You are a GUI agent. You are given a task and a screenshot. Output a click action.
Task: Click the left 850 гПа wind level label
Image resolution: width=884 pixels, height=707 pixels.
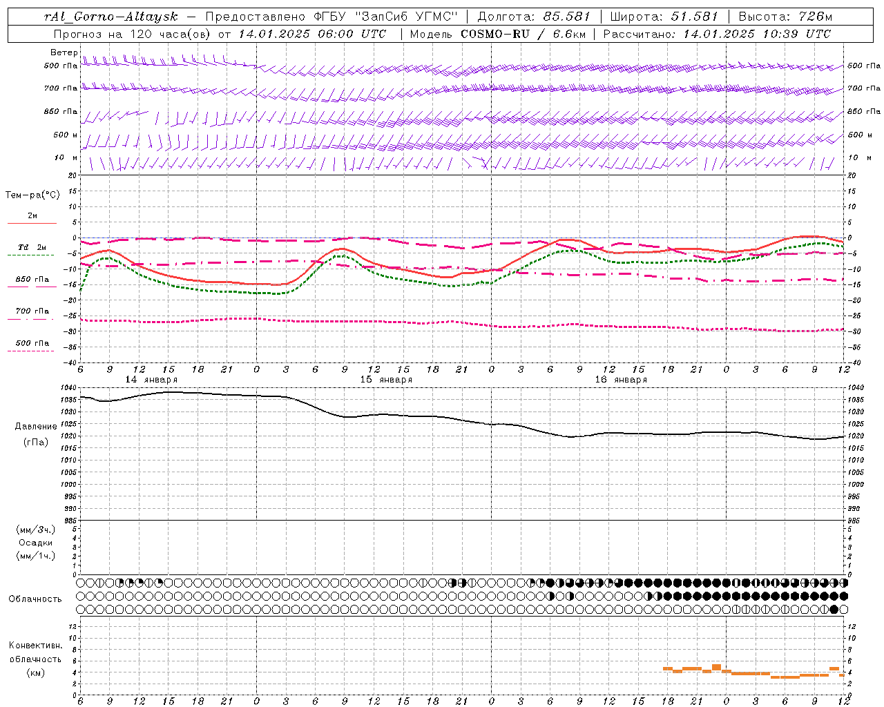[x=61, y=111]
